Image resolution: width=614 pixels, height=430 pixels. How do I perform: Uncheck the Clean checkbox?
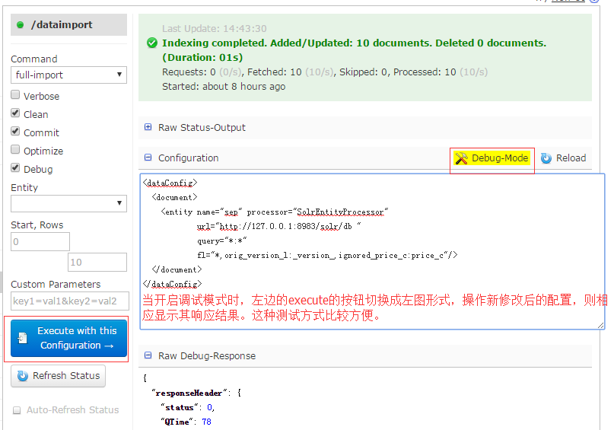pos(15,113)
